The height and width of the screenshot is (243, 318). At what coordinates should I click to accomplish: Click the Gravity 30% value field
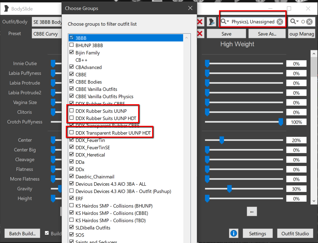tap(296, 189)
